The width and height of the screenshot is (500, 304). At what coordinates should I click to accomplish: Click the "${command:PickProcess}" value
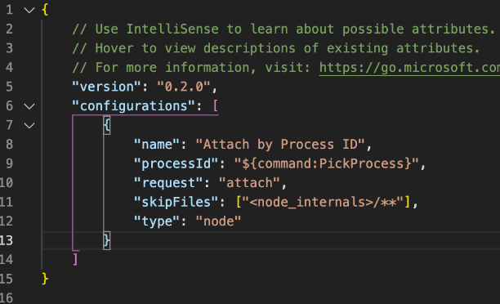click(326, 163)
